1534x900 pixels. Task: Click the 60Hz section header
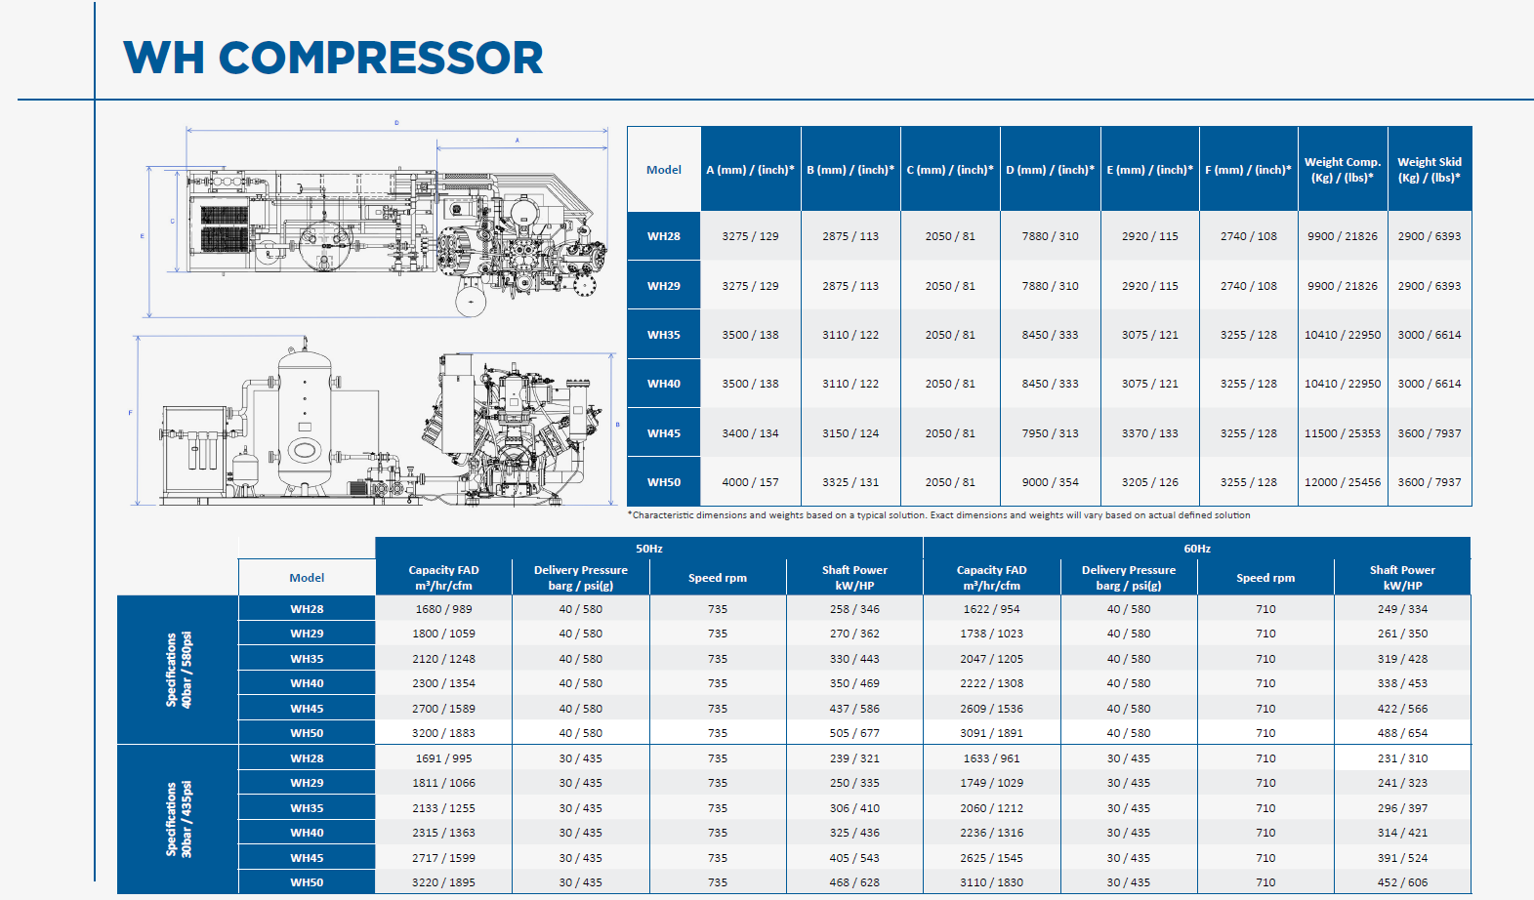point(1197,549)
